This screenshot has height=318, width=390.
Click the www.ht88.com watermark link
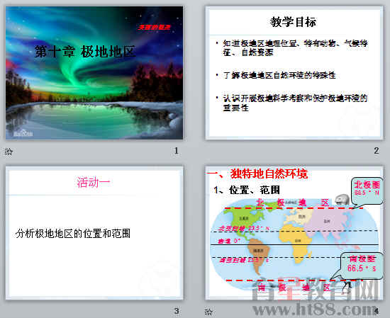coord(316,310)
